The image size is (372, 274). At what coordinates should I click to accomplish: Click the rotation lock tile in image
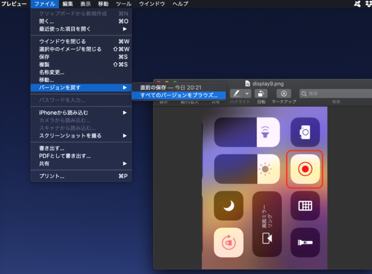pyautogui.click(x=228, y=243)
